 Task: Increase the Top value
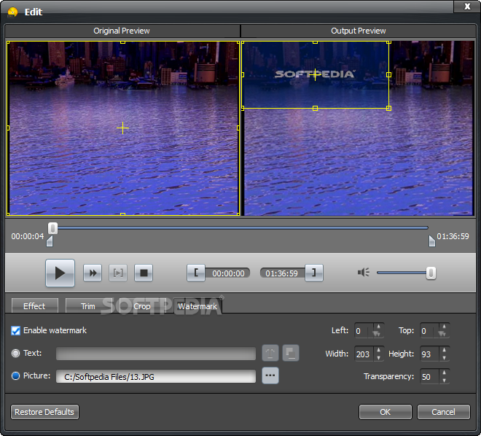pyautogui.click(x=444, y=327)
